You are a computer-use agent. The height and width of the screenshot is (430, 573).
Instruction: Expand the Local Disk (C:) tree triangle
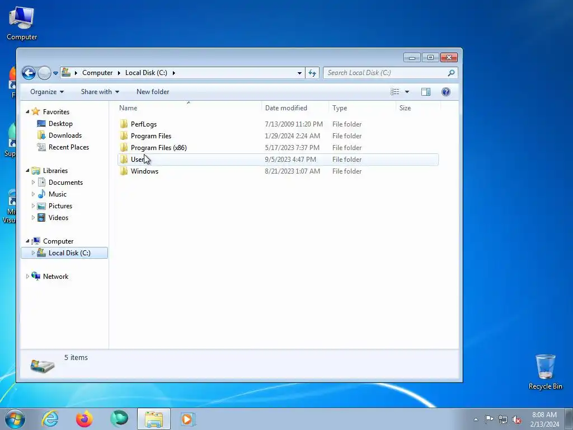coord(33,253)
